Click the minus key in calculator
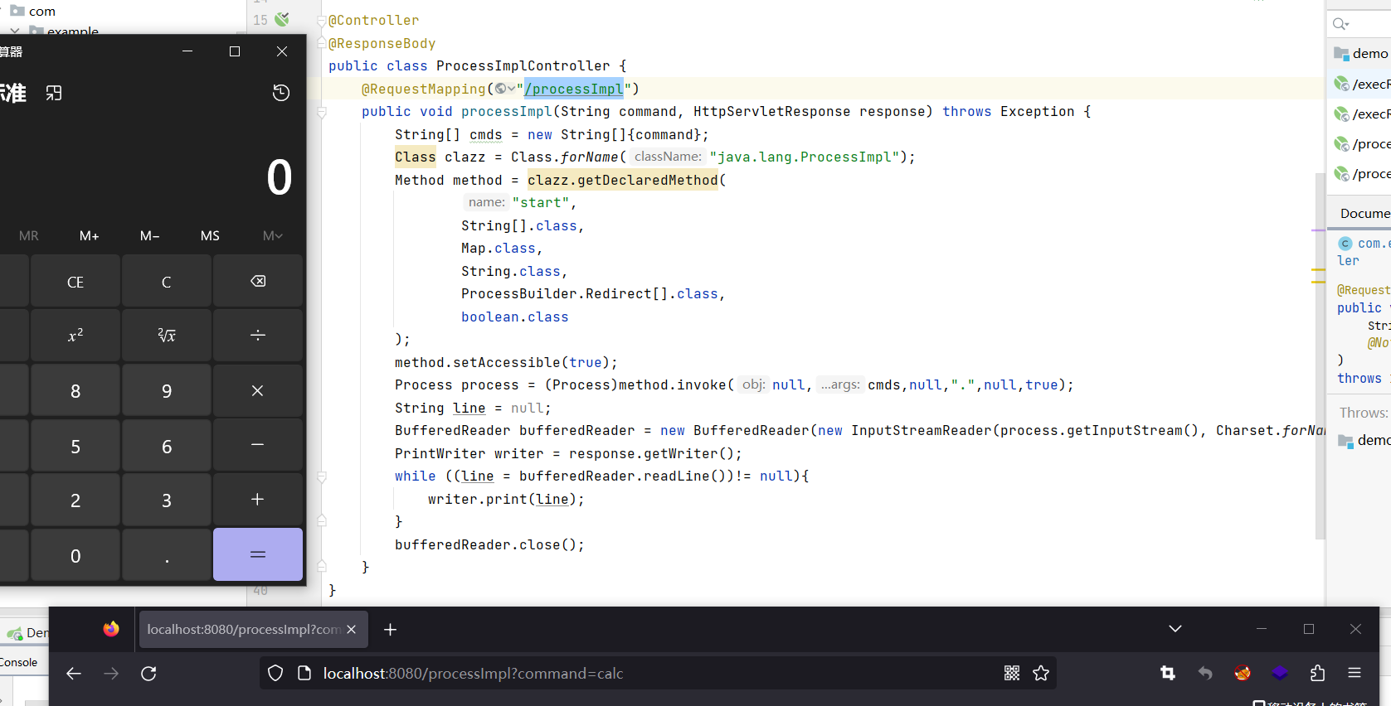The height and width of the screenshot is (706, 1391). (x=258, y=445)
